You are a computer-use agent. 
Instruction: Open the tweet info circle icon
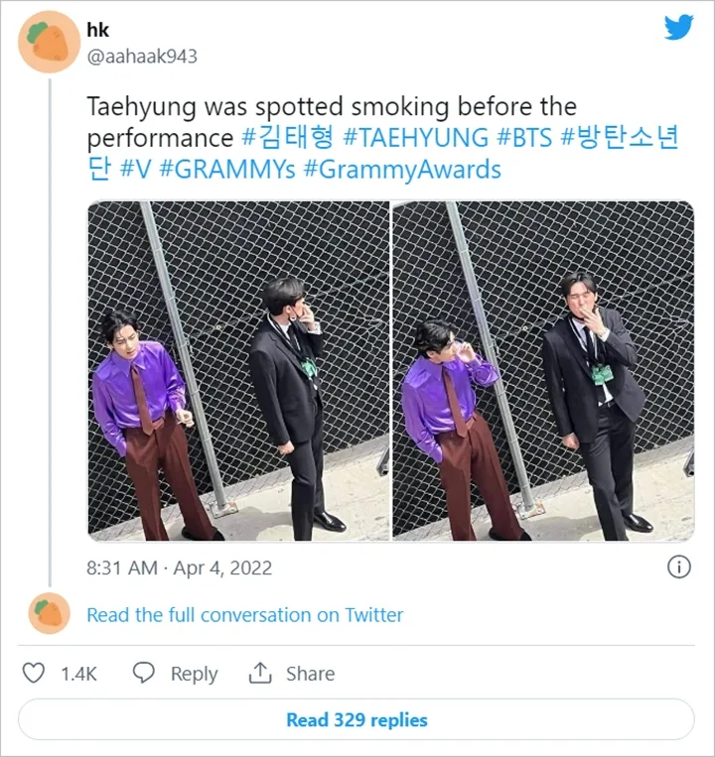(679, 568)
